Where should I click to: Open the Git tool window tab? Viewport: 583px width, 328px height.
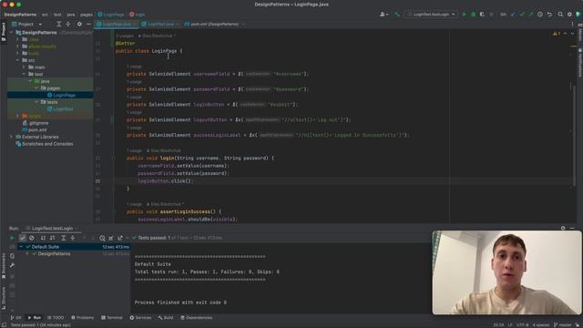(x=15, y=318)
